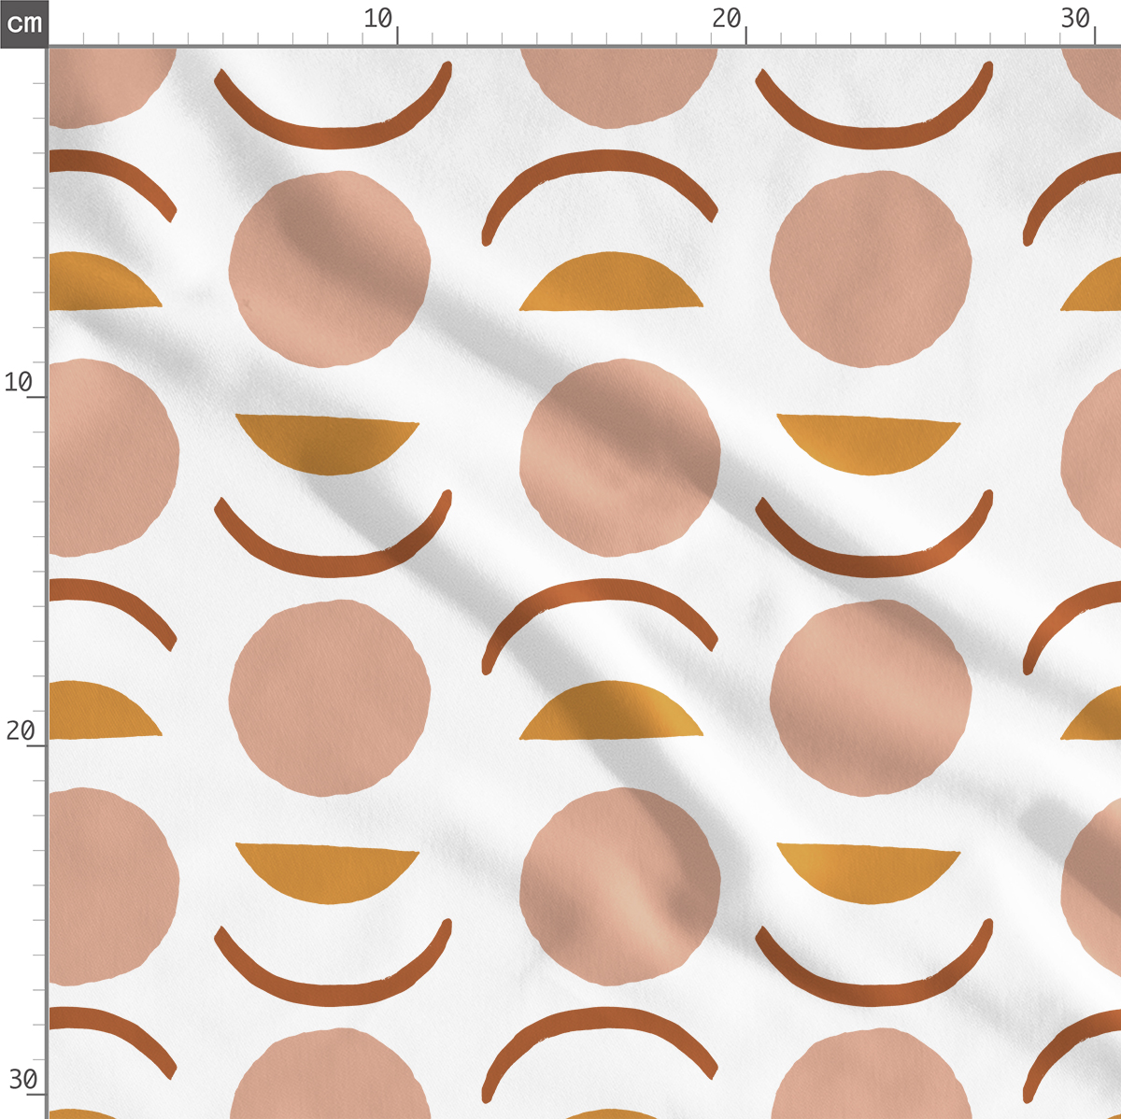
Task: Click the 30 mark on the horizontal ruler
Action: point(1075,19)
